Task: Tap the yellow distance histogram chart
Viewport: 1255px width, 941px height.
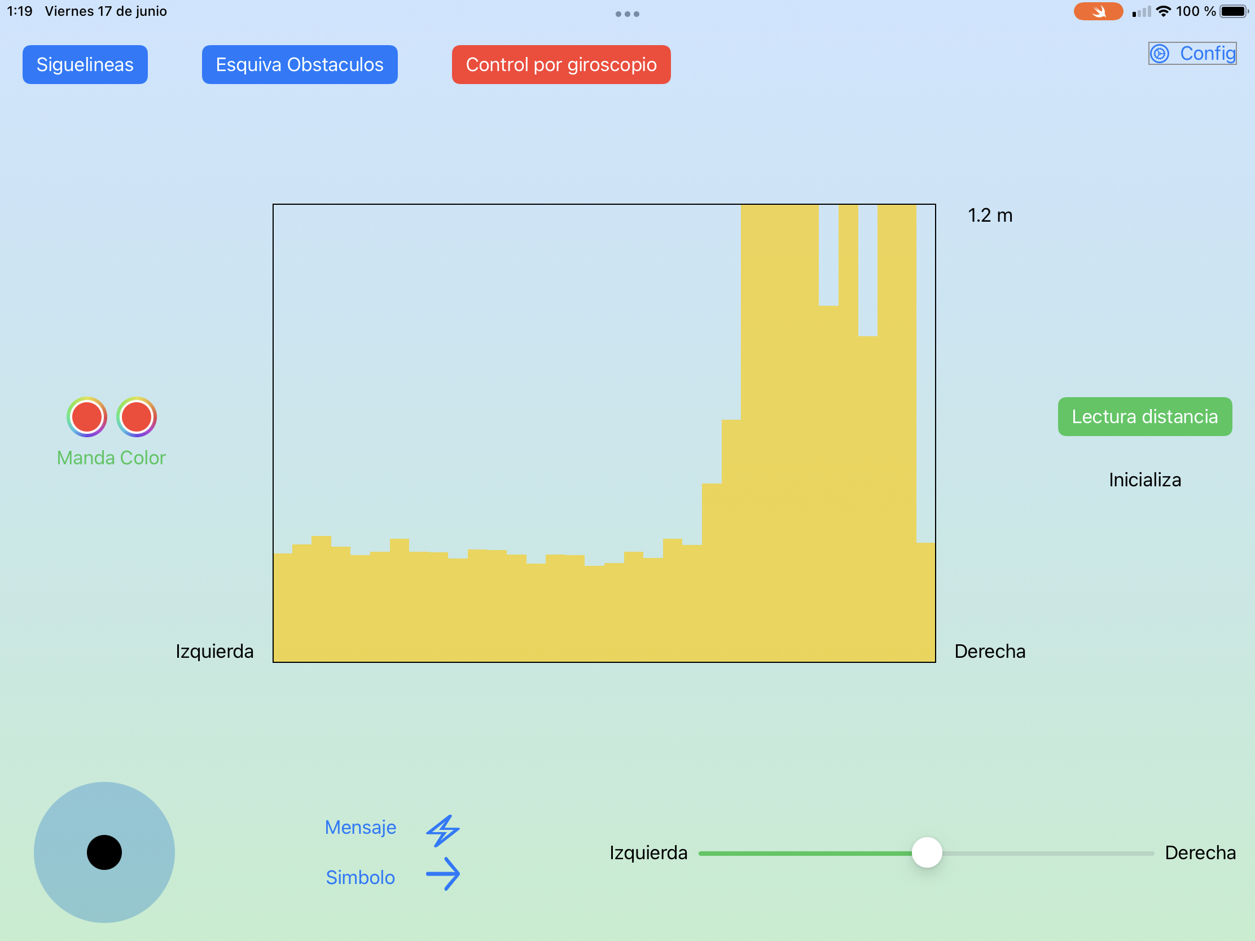Action: coord(604,433)
